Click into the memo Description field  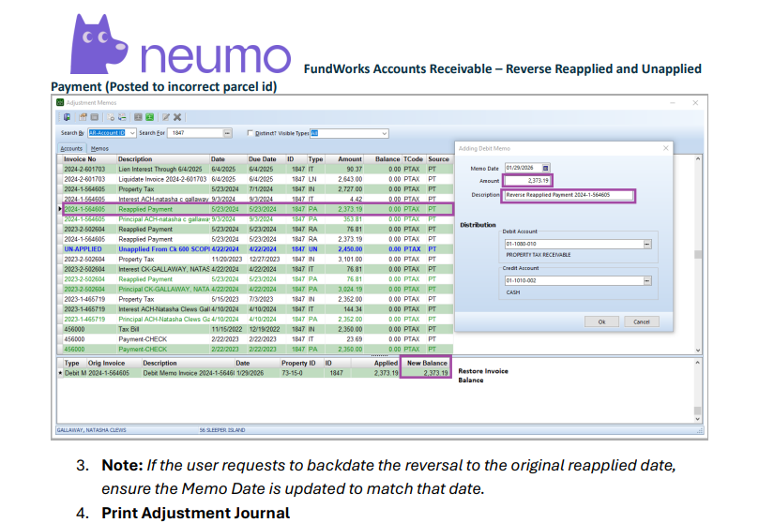[x=568, y=195]
